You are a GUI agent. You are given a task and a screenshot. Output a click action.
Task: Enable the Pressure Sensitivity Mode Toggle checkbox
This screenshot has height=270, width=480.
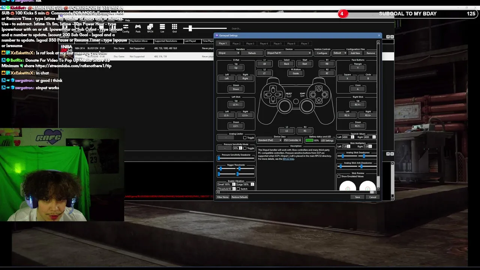click(245, 148)
